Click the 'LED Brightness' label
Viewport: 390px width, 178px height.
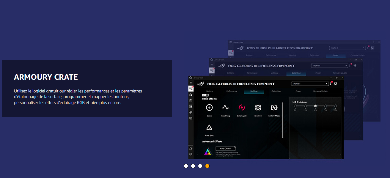[299, 102]
